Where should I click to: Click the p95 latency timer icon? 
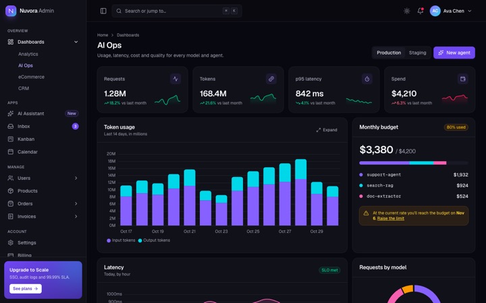(x=367, y=79)
